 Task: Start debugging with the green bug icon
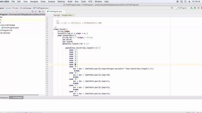tap(195, 8)
